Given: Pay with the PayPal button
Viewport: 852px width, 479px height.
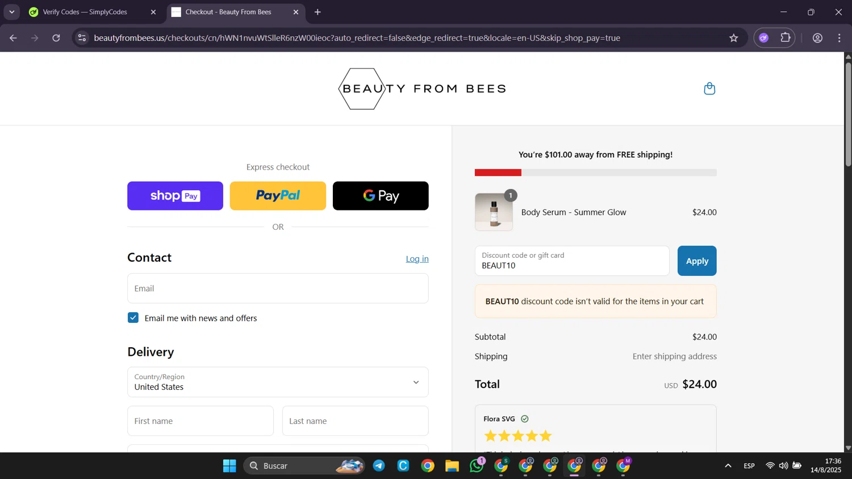Looking at the screenshot, I should click(x=278, y=196).
